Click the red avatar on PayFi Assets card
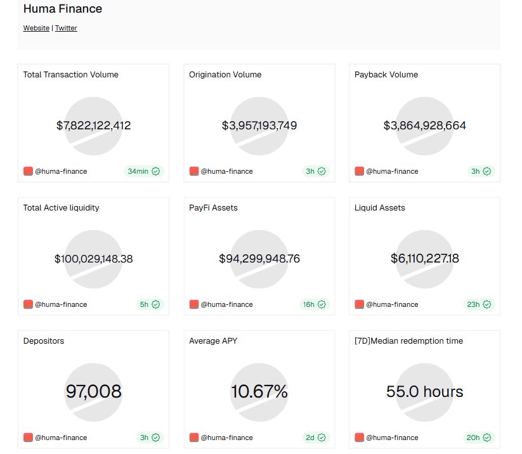The width and height of the screenshot is (522, 454). click(193, 304)
